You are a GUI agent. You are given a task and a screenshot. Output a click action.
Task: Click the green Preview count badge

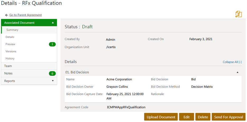52,44
